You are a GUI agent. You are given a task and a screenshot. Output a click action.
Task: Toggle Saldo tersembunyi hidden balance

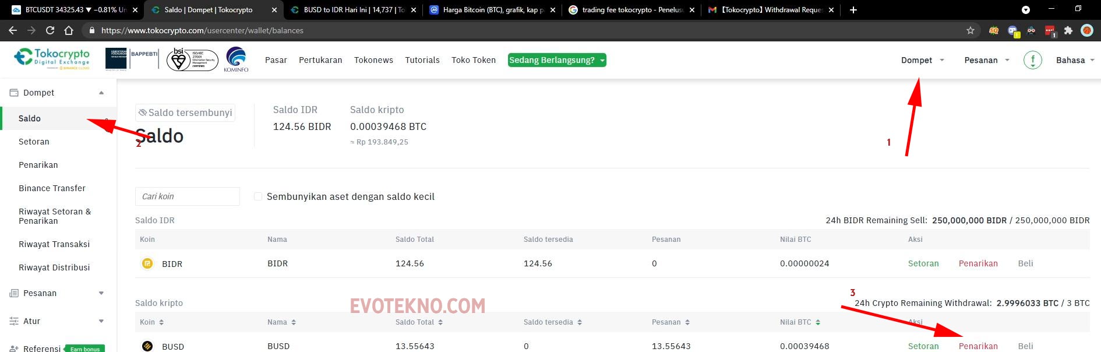point(185,112)
